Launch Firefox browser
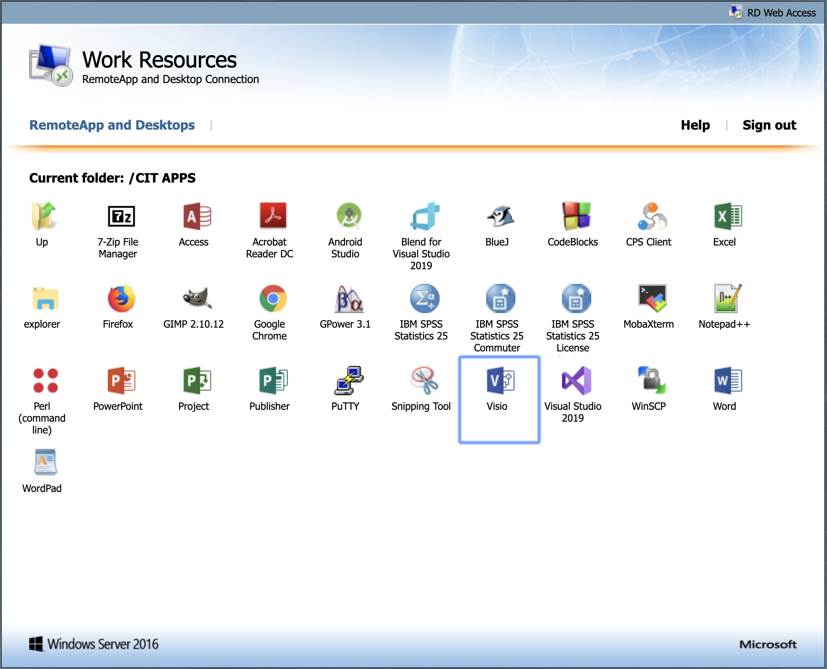827x669 pixels. pos(118,307)
